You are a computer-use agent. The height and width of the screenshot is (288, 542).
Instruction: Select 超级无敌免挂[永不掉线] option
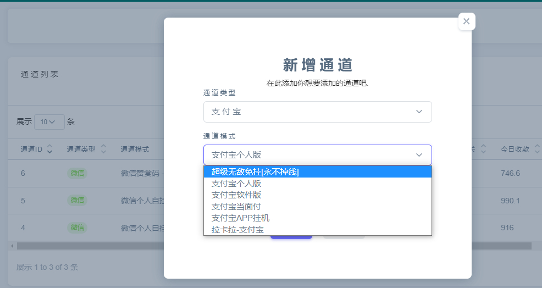point(317,172)
